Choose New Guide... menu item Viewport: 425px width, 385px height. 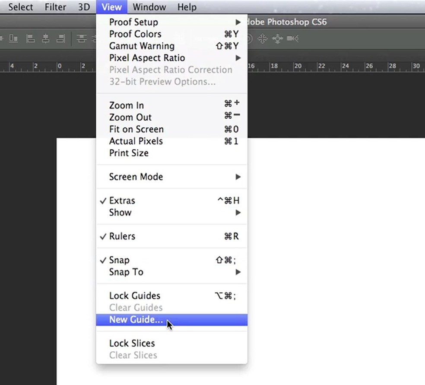coord(172,320)
